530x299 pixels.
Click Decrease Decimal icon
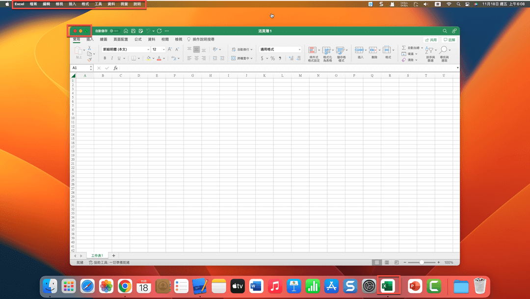(x=298, y=58)
